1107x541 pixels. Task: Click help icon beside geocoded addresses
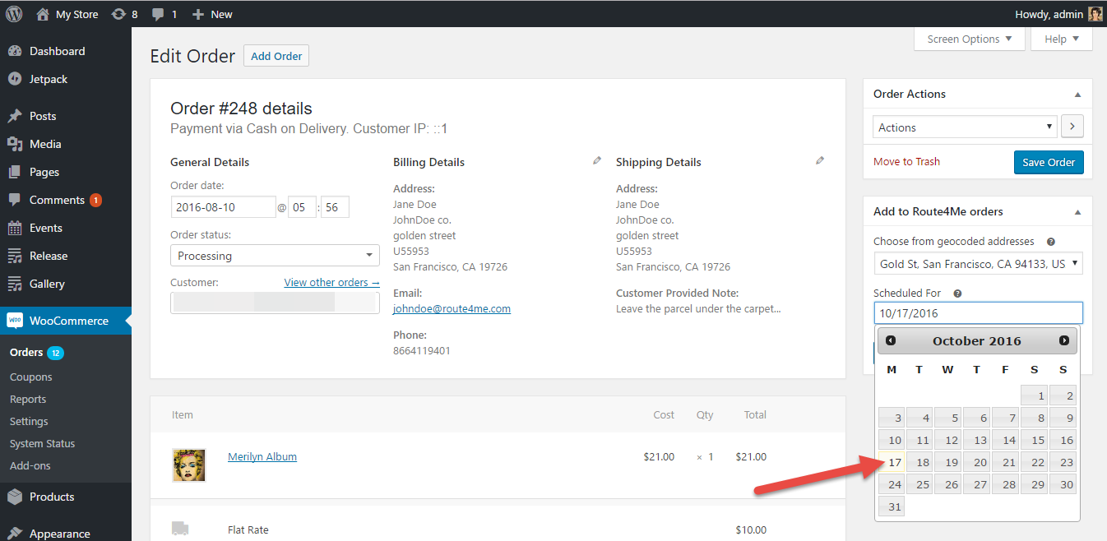[1051, 242]
